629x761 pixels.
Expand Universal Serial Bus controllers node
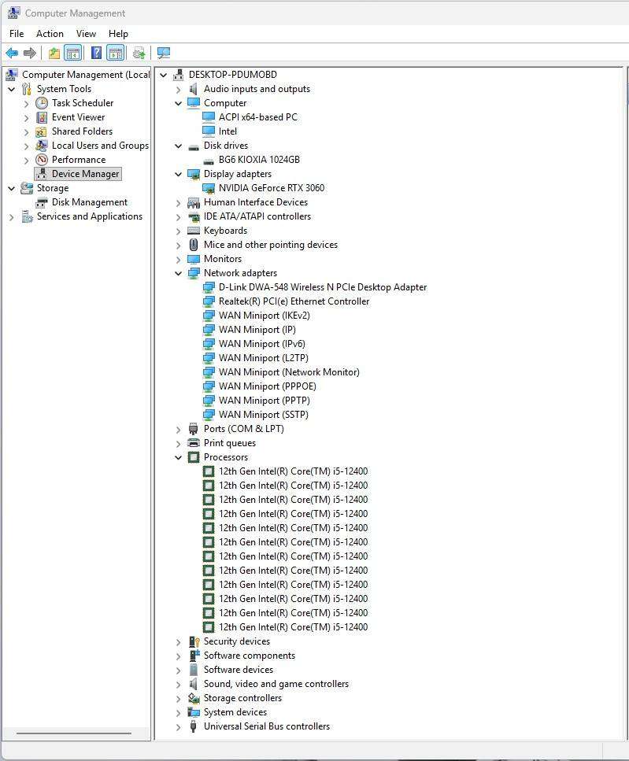(x=179, y=726)
